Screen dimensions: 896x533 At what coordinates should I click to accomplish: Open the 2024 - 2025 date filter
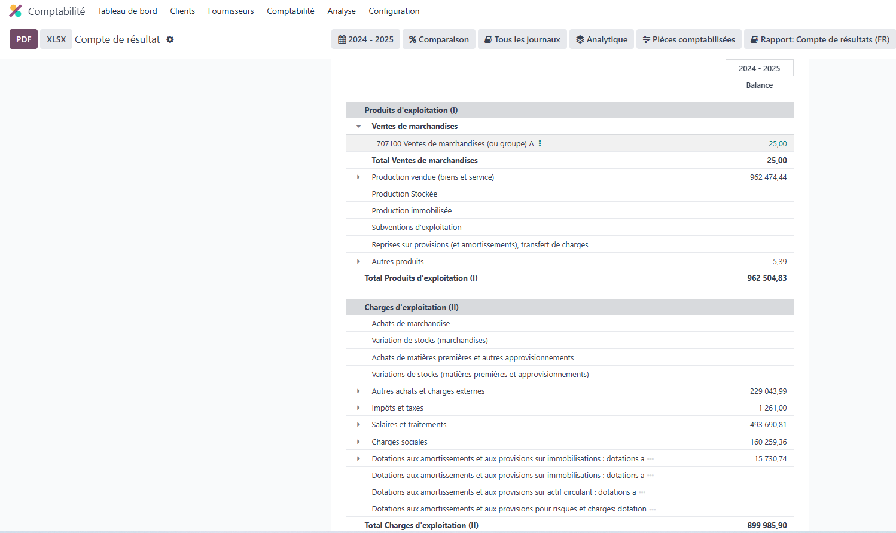click(365, 39)
